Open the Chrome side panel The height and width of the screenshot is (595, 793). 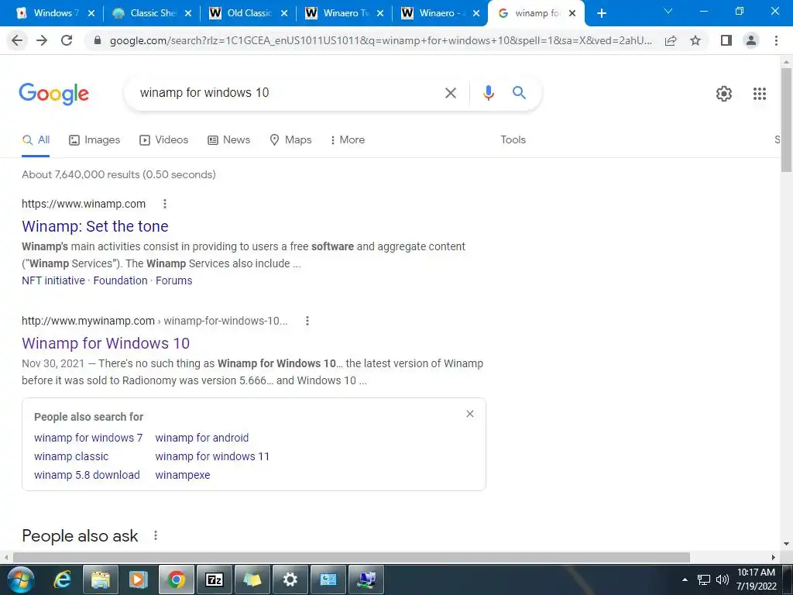(x=726, y=40)
